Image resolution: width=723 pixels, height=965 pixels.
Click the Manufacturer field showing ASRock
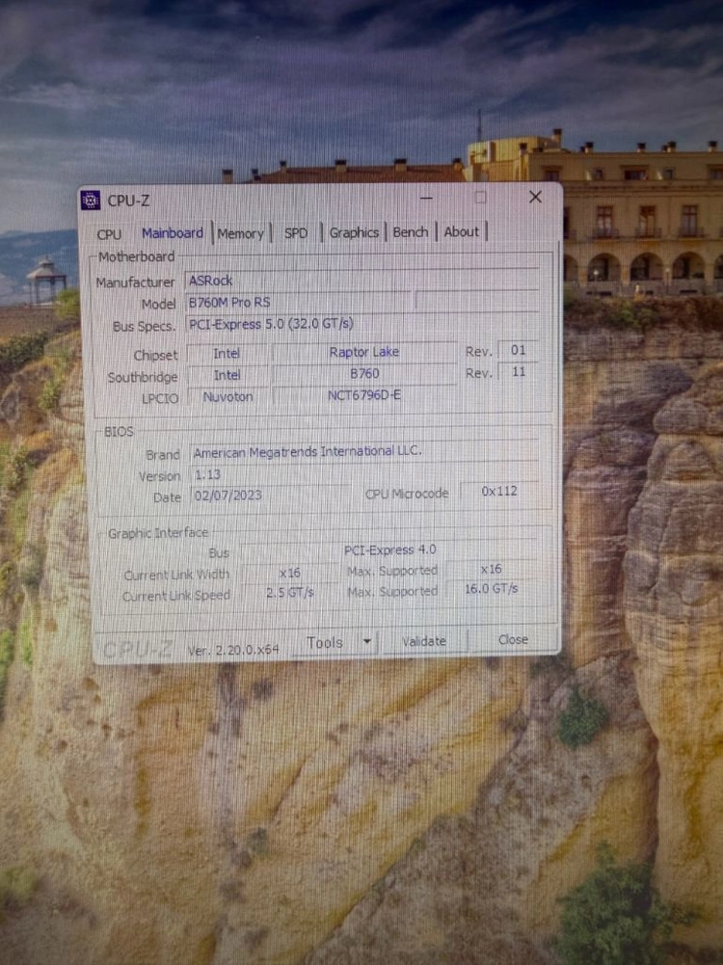click(x=361, y=280)
